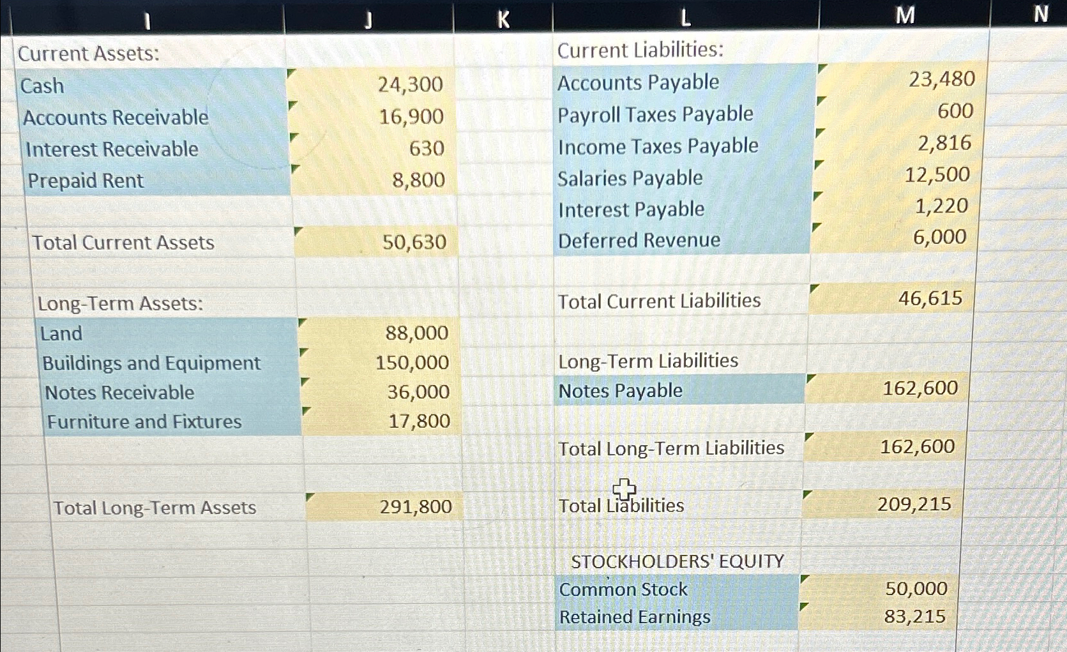Select column L header
Image resolution: width=1067 pixels, height=652 pixels.
pos(685,17)
